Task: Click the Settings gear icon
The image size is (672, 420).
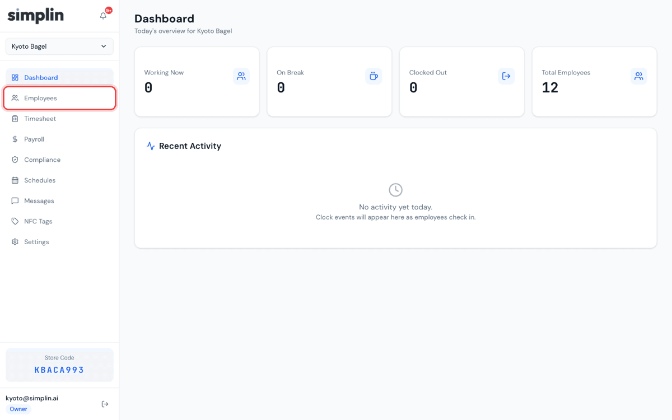Action: click(x=15, y=242)
